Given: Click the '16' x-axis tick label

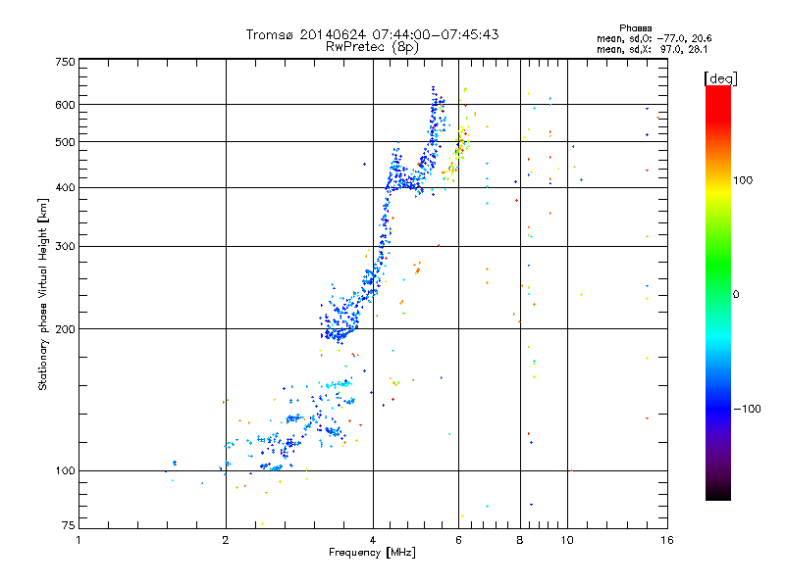Looking at the screenshot, I should pyautogui.click(x=667, y=540).
